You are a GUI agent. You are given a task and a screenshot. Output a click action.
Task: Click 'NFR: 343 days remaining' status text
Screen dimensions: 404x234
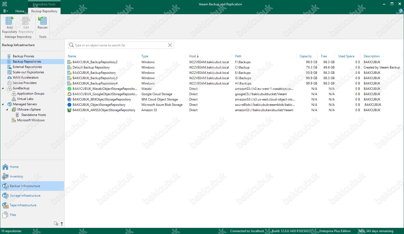[x=376, y=231]
